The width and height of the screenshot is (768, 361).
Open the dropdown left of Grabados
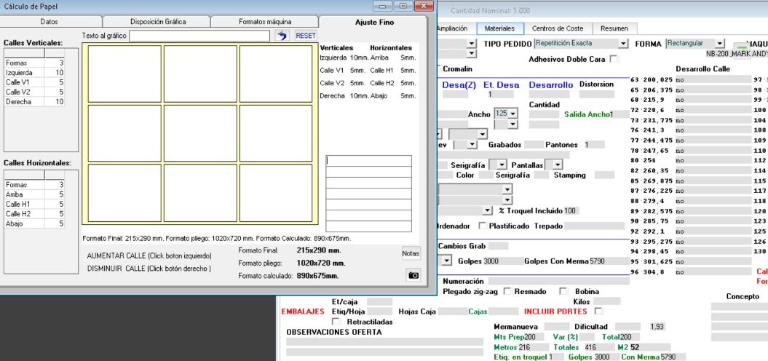(x=472, y=145)
